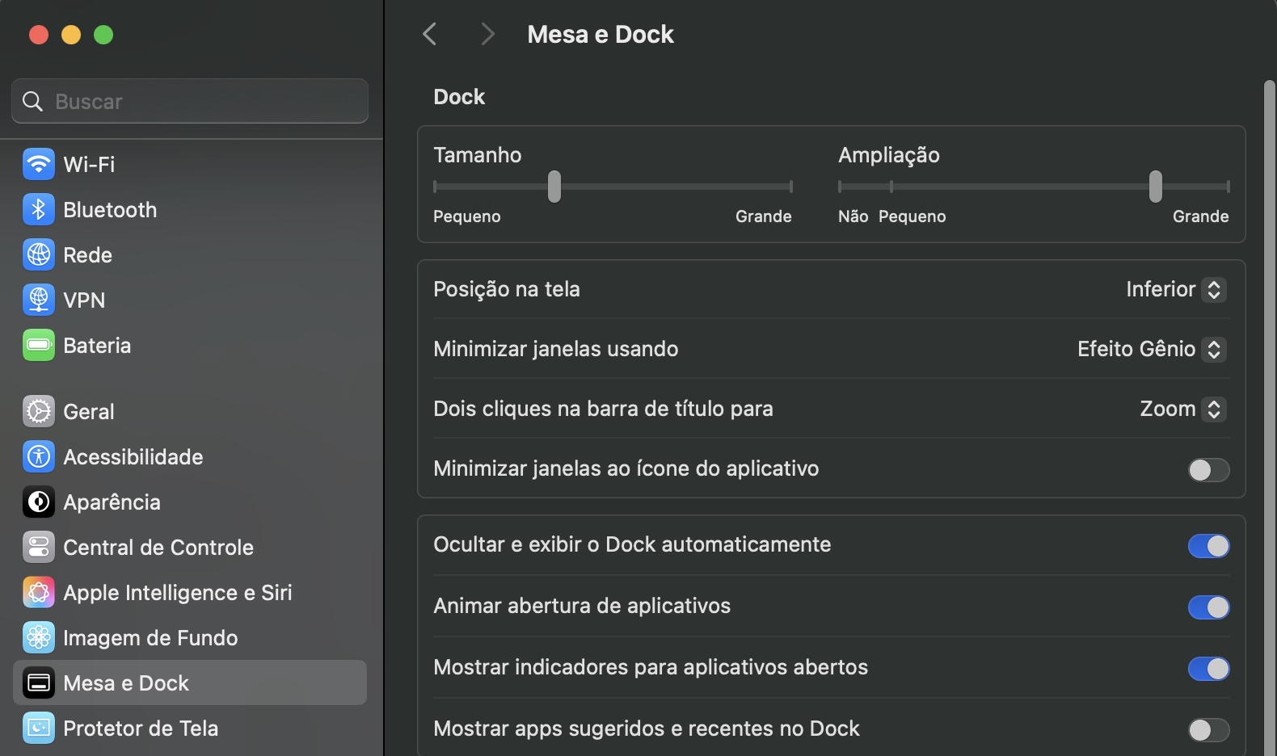
Task: Click the Ampliação slider handle
Action: click(x=1156, y=187)
